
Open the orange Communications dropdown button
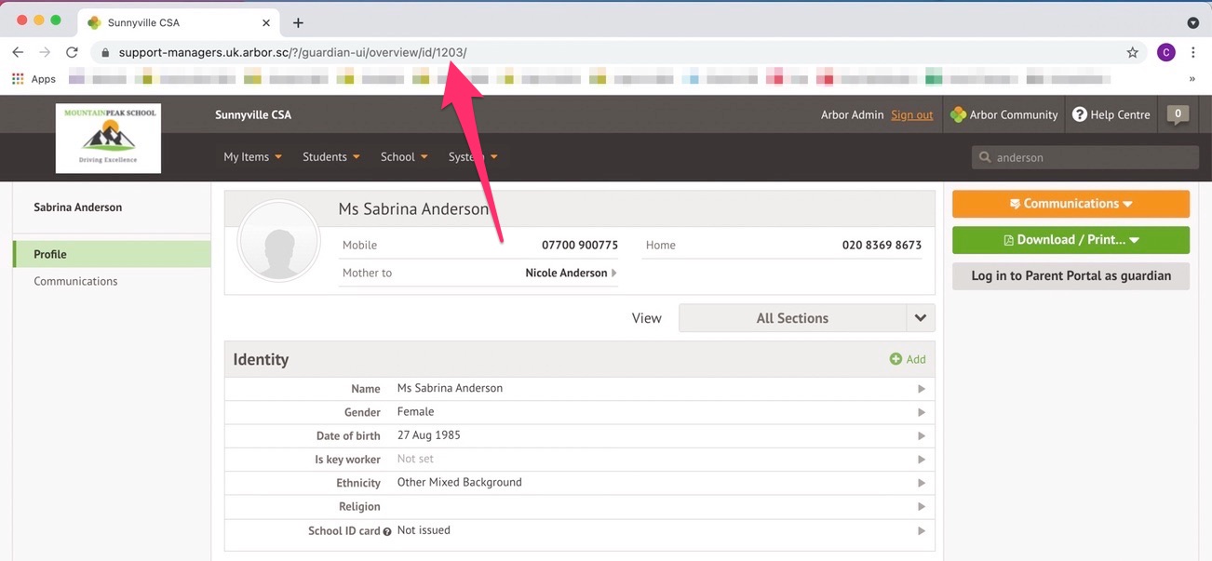pyautogui.click(x=1071, y=204)
